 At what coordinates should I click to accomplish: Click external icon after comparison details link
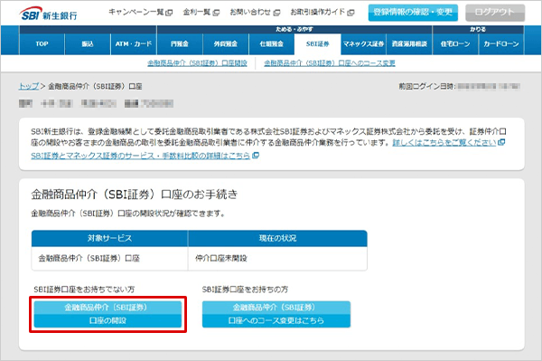(256, 156)
